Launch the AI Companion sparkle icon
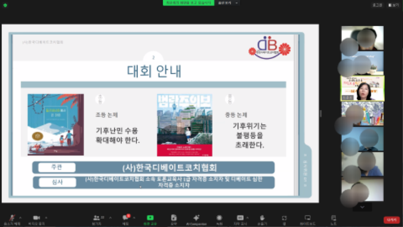 196,218
